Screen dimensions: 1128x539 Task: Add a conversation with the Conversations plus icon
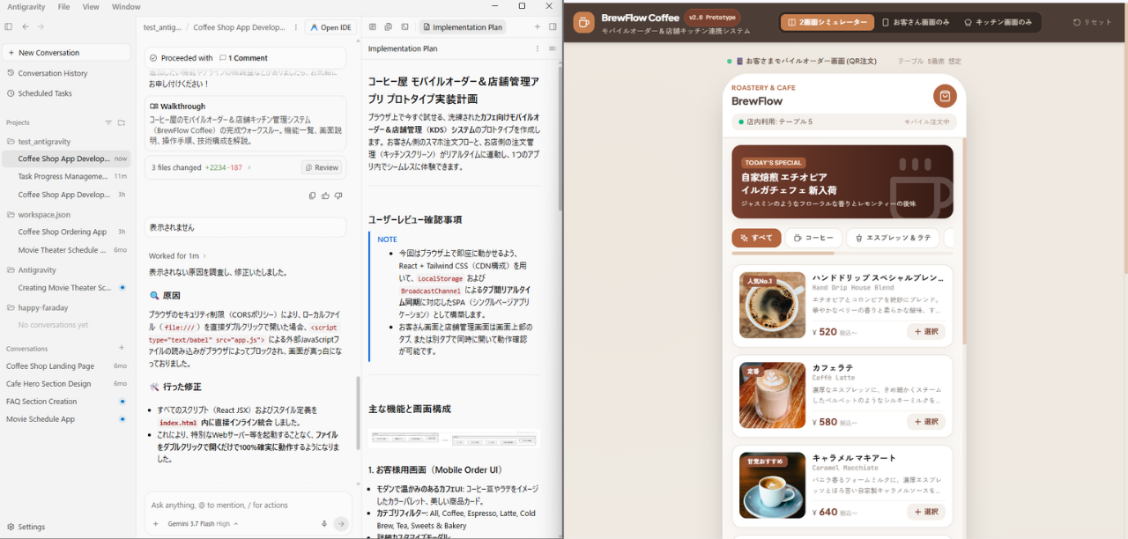pyautogui.click(x=122, y=348)
